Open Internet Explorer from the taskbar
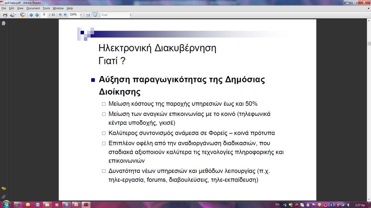 click(17, 205)
